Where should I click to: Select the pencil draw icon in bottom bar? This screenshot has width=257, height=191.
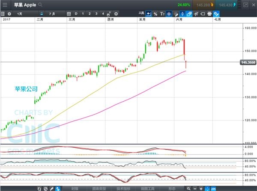click(x=52, y=189)
